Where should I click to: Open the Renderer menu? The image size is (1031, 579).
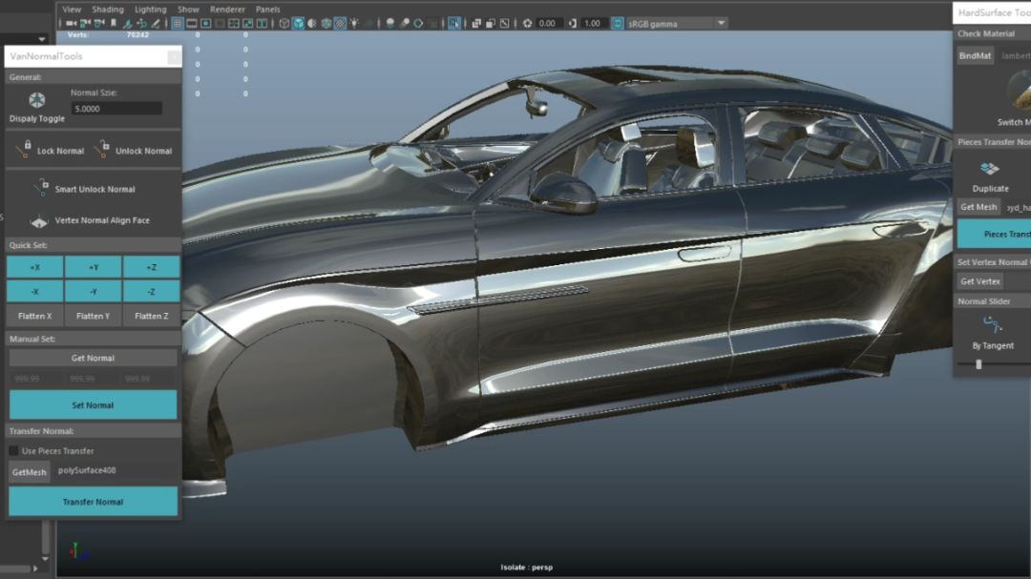coord(227,10)
